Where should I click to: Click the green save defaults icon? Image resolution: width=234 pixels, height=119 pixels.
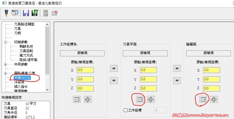coord(35,13)
